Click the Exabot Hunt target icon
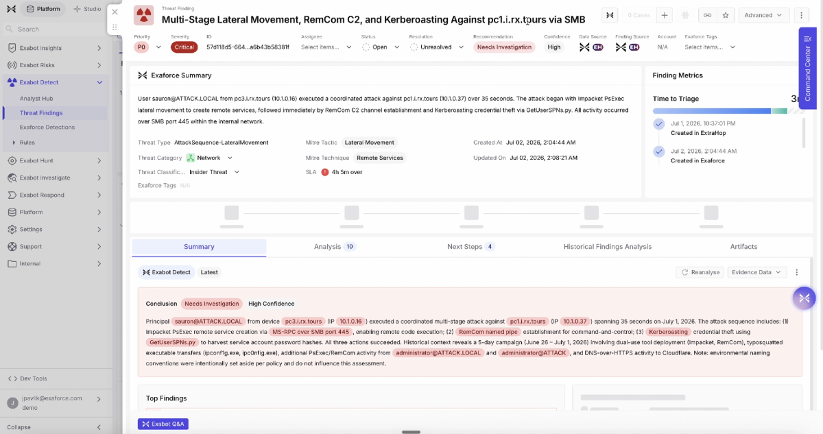Screen dimensions: 823x434 pyautogui.click(x=12, y=160)
